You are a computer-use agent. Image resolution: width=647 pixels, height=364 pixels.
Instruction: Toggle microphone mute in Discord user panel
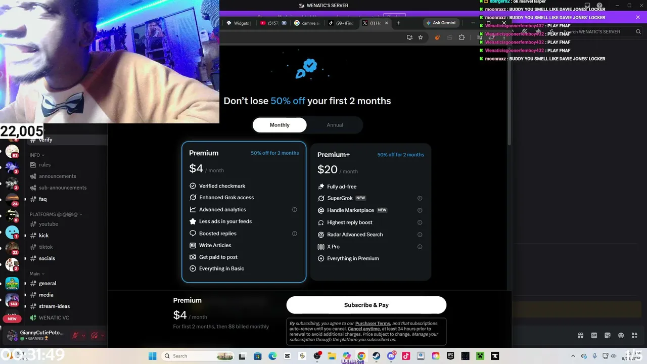pyautogui.click(x=75, y=335)
